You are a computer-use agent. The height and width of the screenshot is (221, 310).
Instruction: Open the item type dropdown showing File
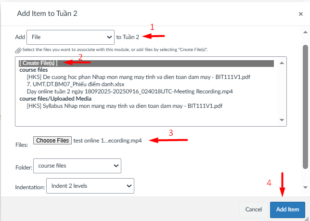[x=70, y=37]
